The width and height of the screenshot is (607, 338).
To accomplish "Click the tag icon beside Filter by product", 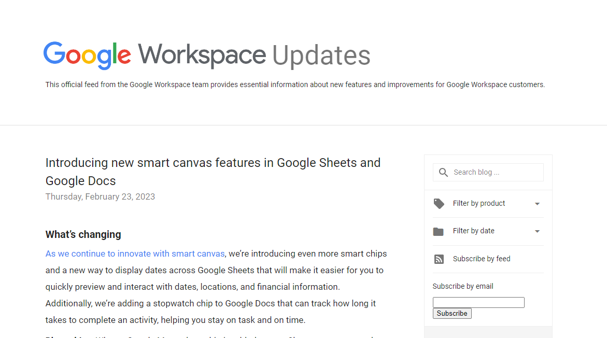I will (439, 203).
